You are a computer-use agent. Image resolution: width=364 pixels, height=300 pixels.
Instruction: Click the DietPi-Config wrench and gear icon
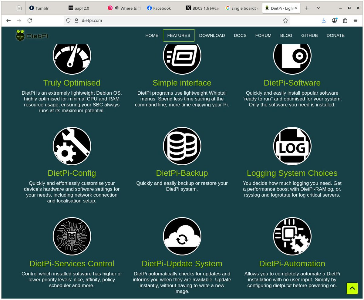[x=72, y=146]
